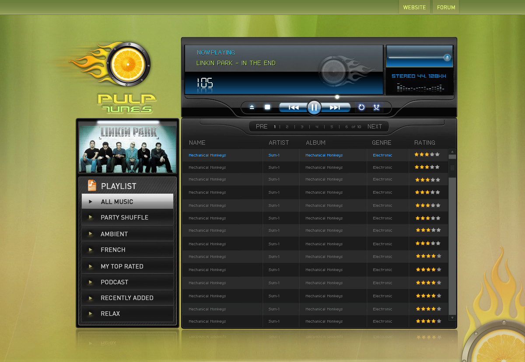Click the STEREO 44. 128KH status text
Screen dimensions: 525x362
419,76
